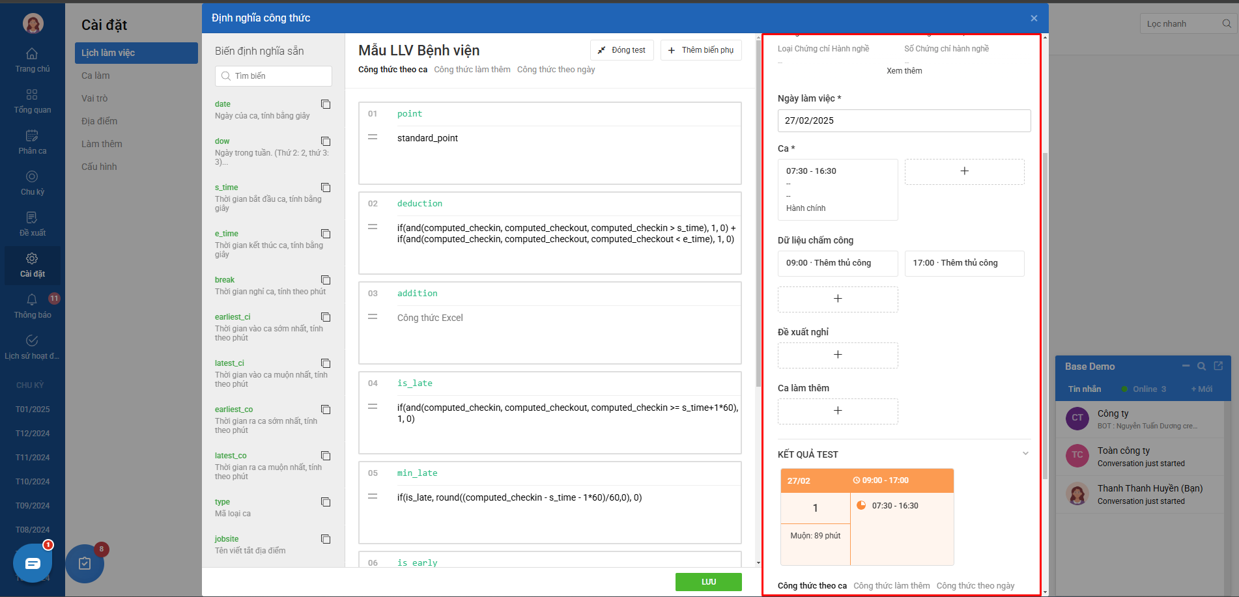Copy the break variable
The height and width of the screenshot is (597, 1239).
click(326, 280)
